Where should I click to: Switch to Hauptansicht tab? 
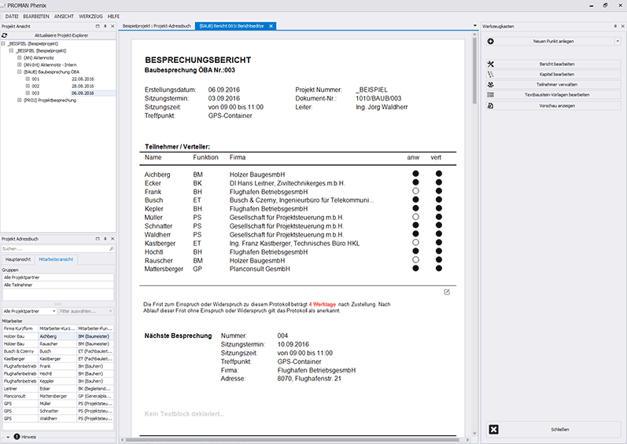18,259
